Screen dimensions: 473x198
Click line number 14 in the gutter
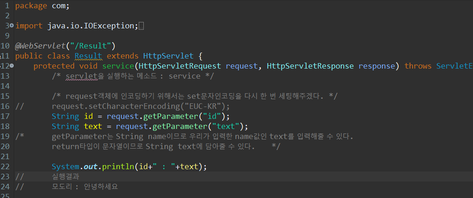tap(5, 86)
